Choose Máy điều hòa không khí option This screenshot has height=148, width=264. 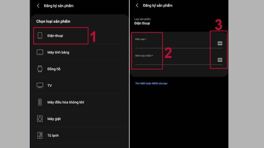pyautogui.click(x=80, y=102)
